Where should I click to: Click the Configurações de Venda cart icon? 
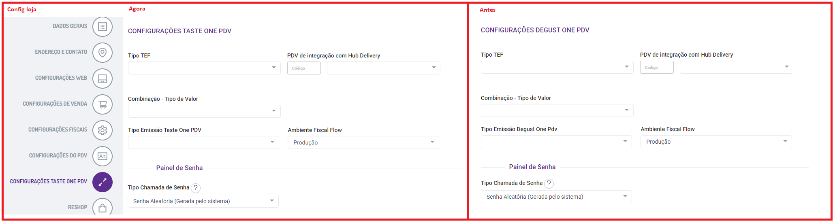pos(103,104)
